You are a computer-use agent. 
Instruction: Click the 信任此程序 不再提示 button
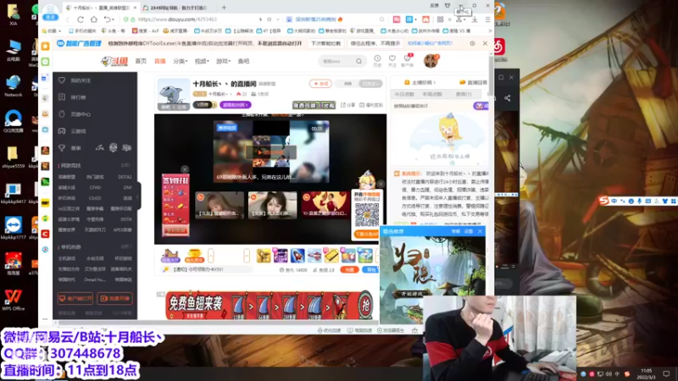click(375, 44)
